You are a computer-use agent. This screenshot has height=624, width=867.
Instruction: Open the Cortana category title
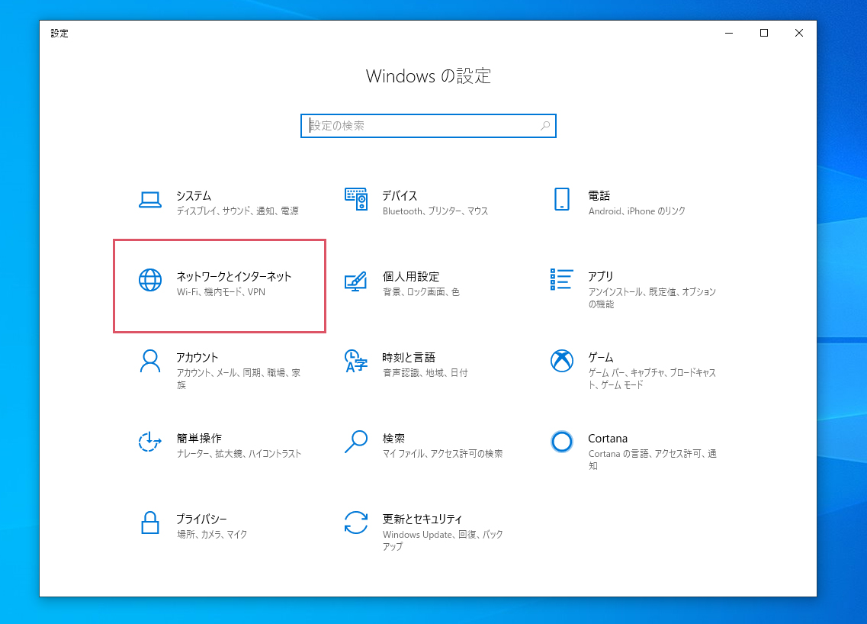click(x=608, y=438)
